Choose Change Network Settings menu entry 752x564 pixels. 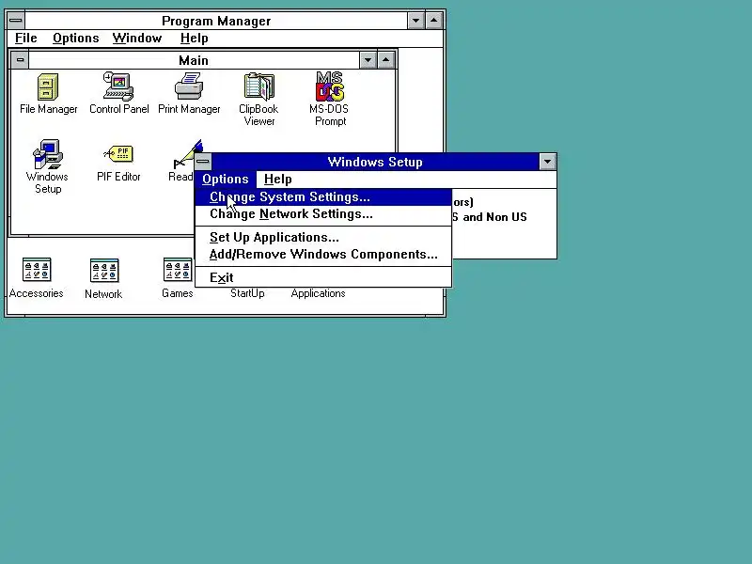coord(323,214)
